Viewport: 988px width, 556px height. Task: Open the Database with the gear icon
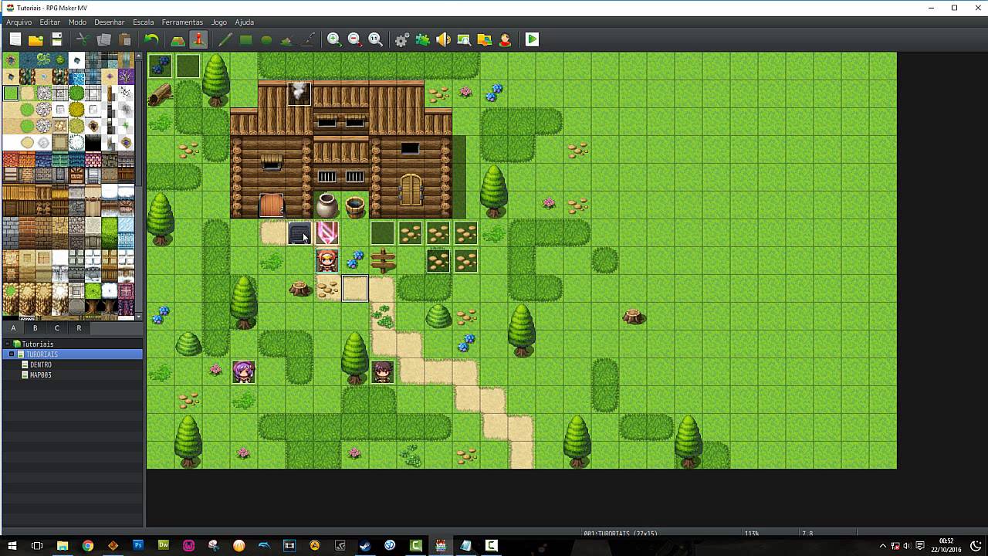[x=402, y=39]
